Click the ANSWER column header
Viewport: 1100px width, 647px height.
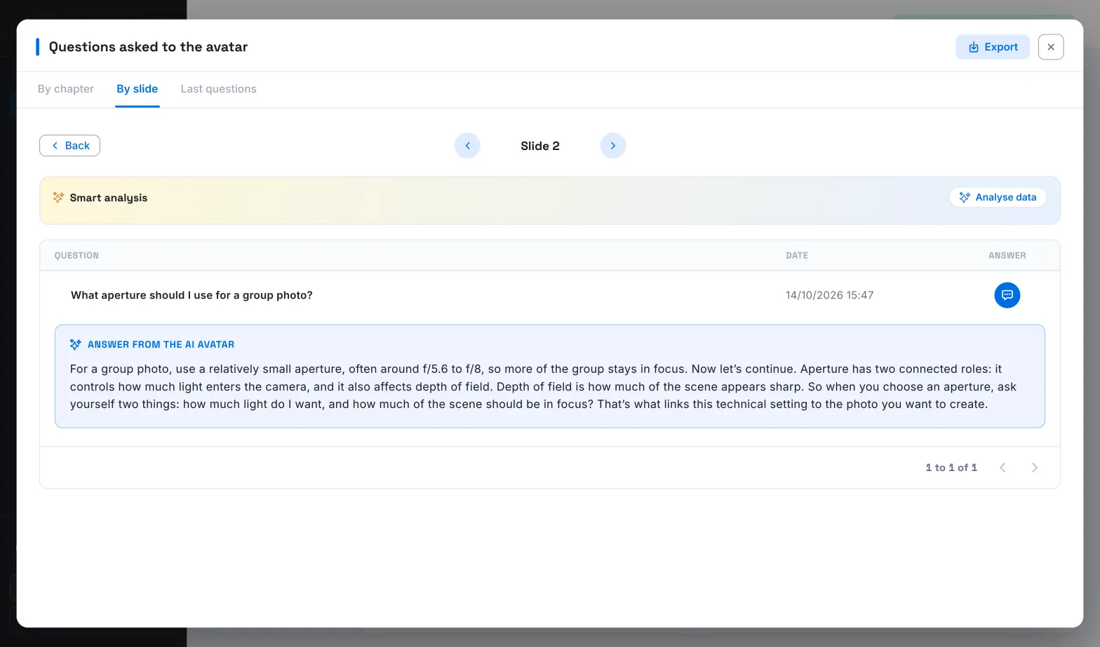[x=1007, y=256]
